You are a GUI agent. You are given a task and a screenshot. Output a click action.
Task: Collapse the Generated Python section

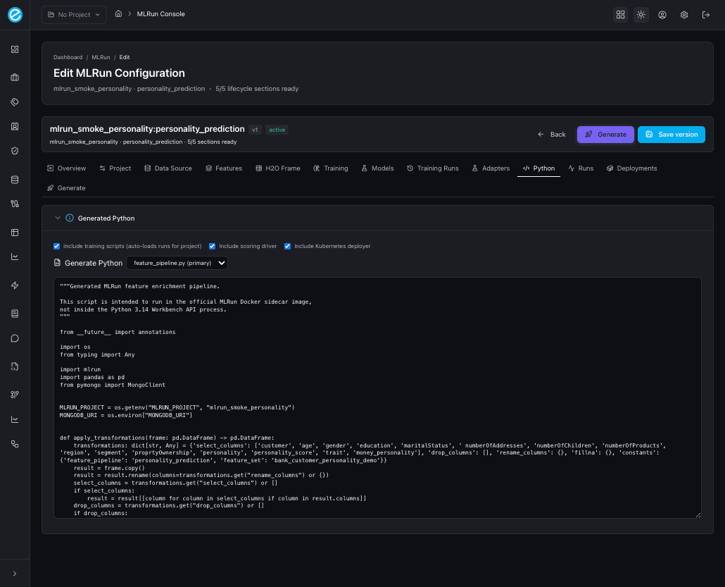[58, 218]
